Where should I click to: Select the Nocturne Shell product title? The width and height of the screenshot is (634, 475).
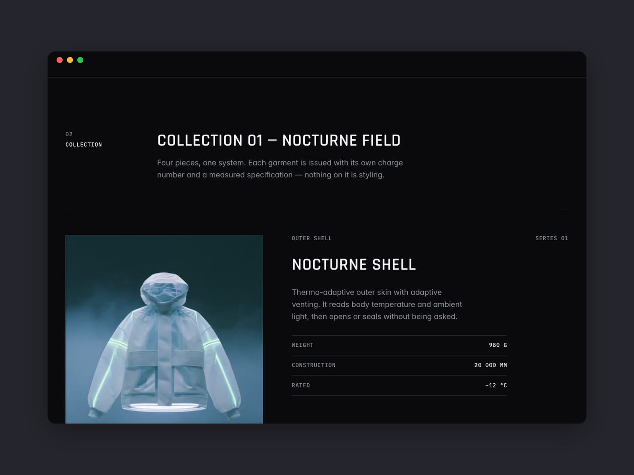pos(354,264)
